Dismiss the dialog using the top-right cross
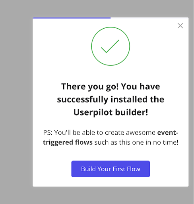 (180, 25)
